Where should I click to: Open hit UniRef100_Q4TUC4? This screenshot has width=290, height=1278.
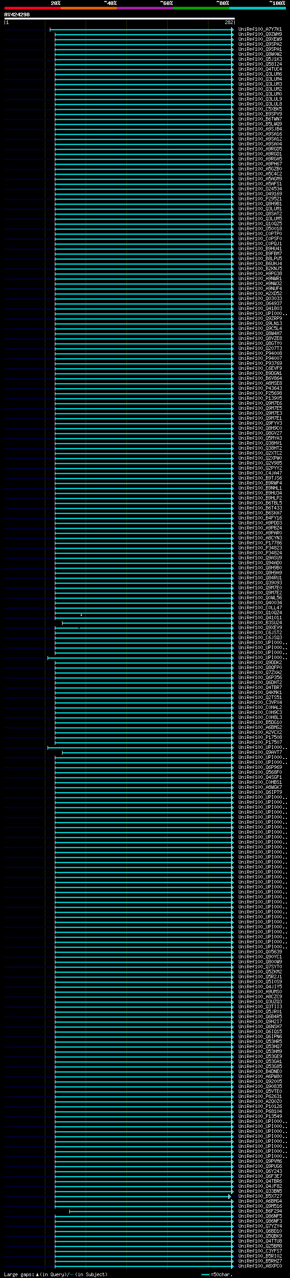point(260,69)
